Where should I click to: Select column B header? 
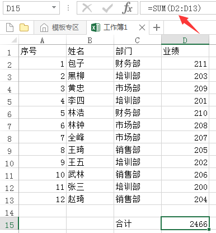point(90,40)
